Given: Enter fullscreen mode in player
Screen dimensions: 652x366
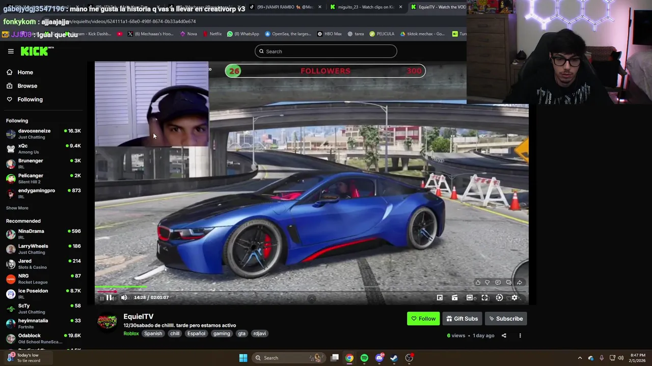Looking at the screenshot, I should (x=484, y=297).
